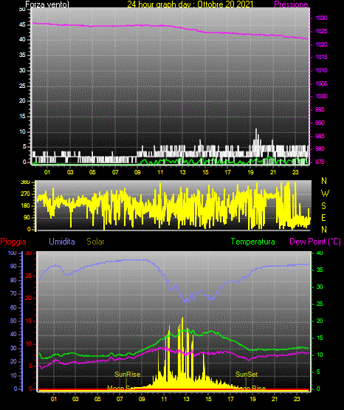Click the 90 degree direction axis label
The width and height of the screenshot is (344, 410).
pos(27,217)
